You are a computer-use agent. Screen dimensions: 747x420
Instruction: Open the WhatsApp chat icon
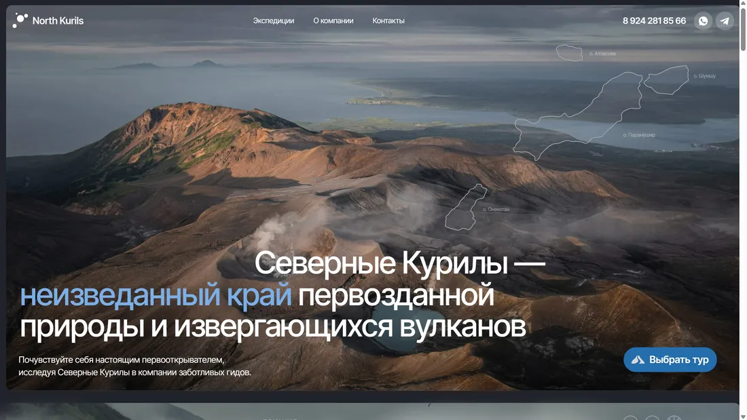pyautogui.click(x=704, y=21)
